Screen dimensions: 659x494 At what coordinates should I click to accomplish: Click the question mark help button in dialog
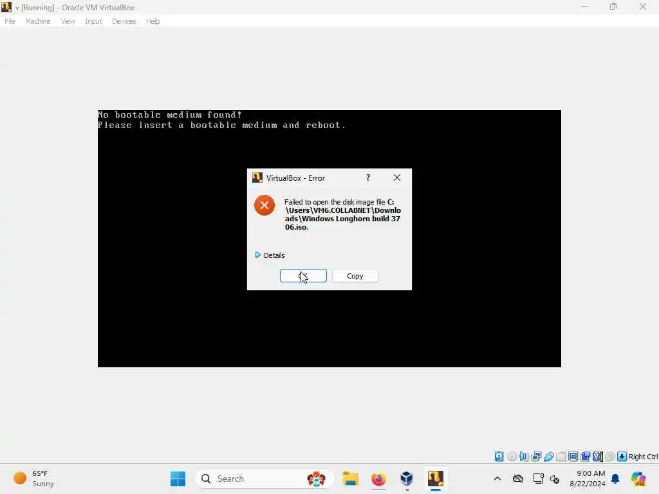367,178
